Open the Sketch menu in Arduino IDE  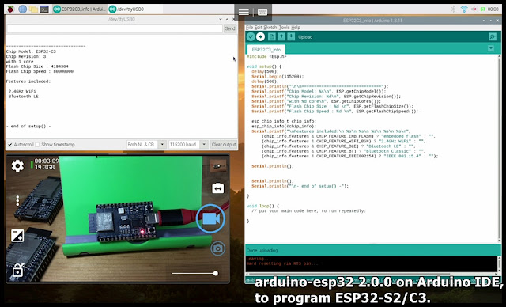(x=270, y=28)
